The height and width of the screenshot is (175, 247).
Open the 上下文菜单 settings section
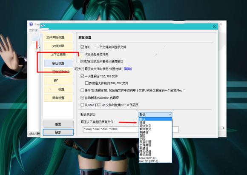tap(58, 55)
